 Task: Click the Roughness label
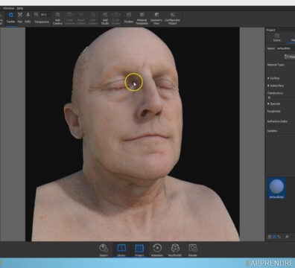coord(274,111)
